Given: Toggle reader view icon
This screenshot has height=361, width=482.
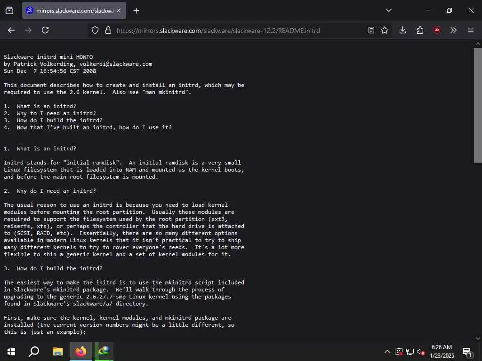Looking at the screenshot, I should pos(371,30).
